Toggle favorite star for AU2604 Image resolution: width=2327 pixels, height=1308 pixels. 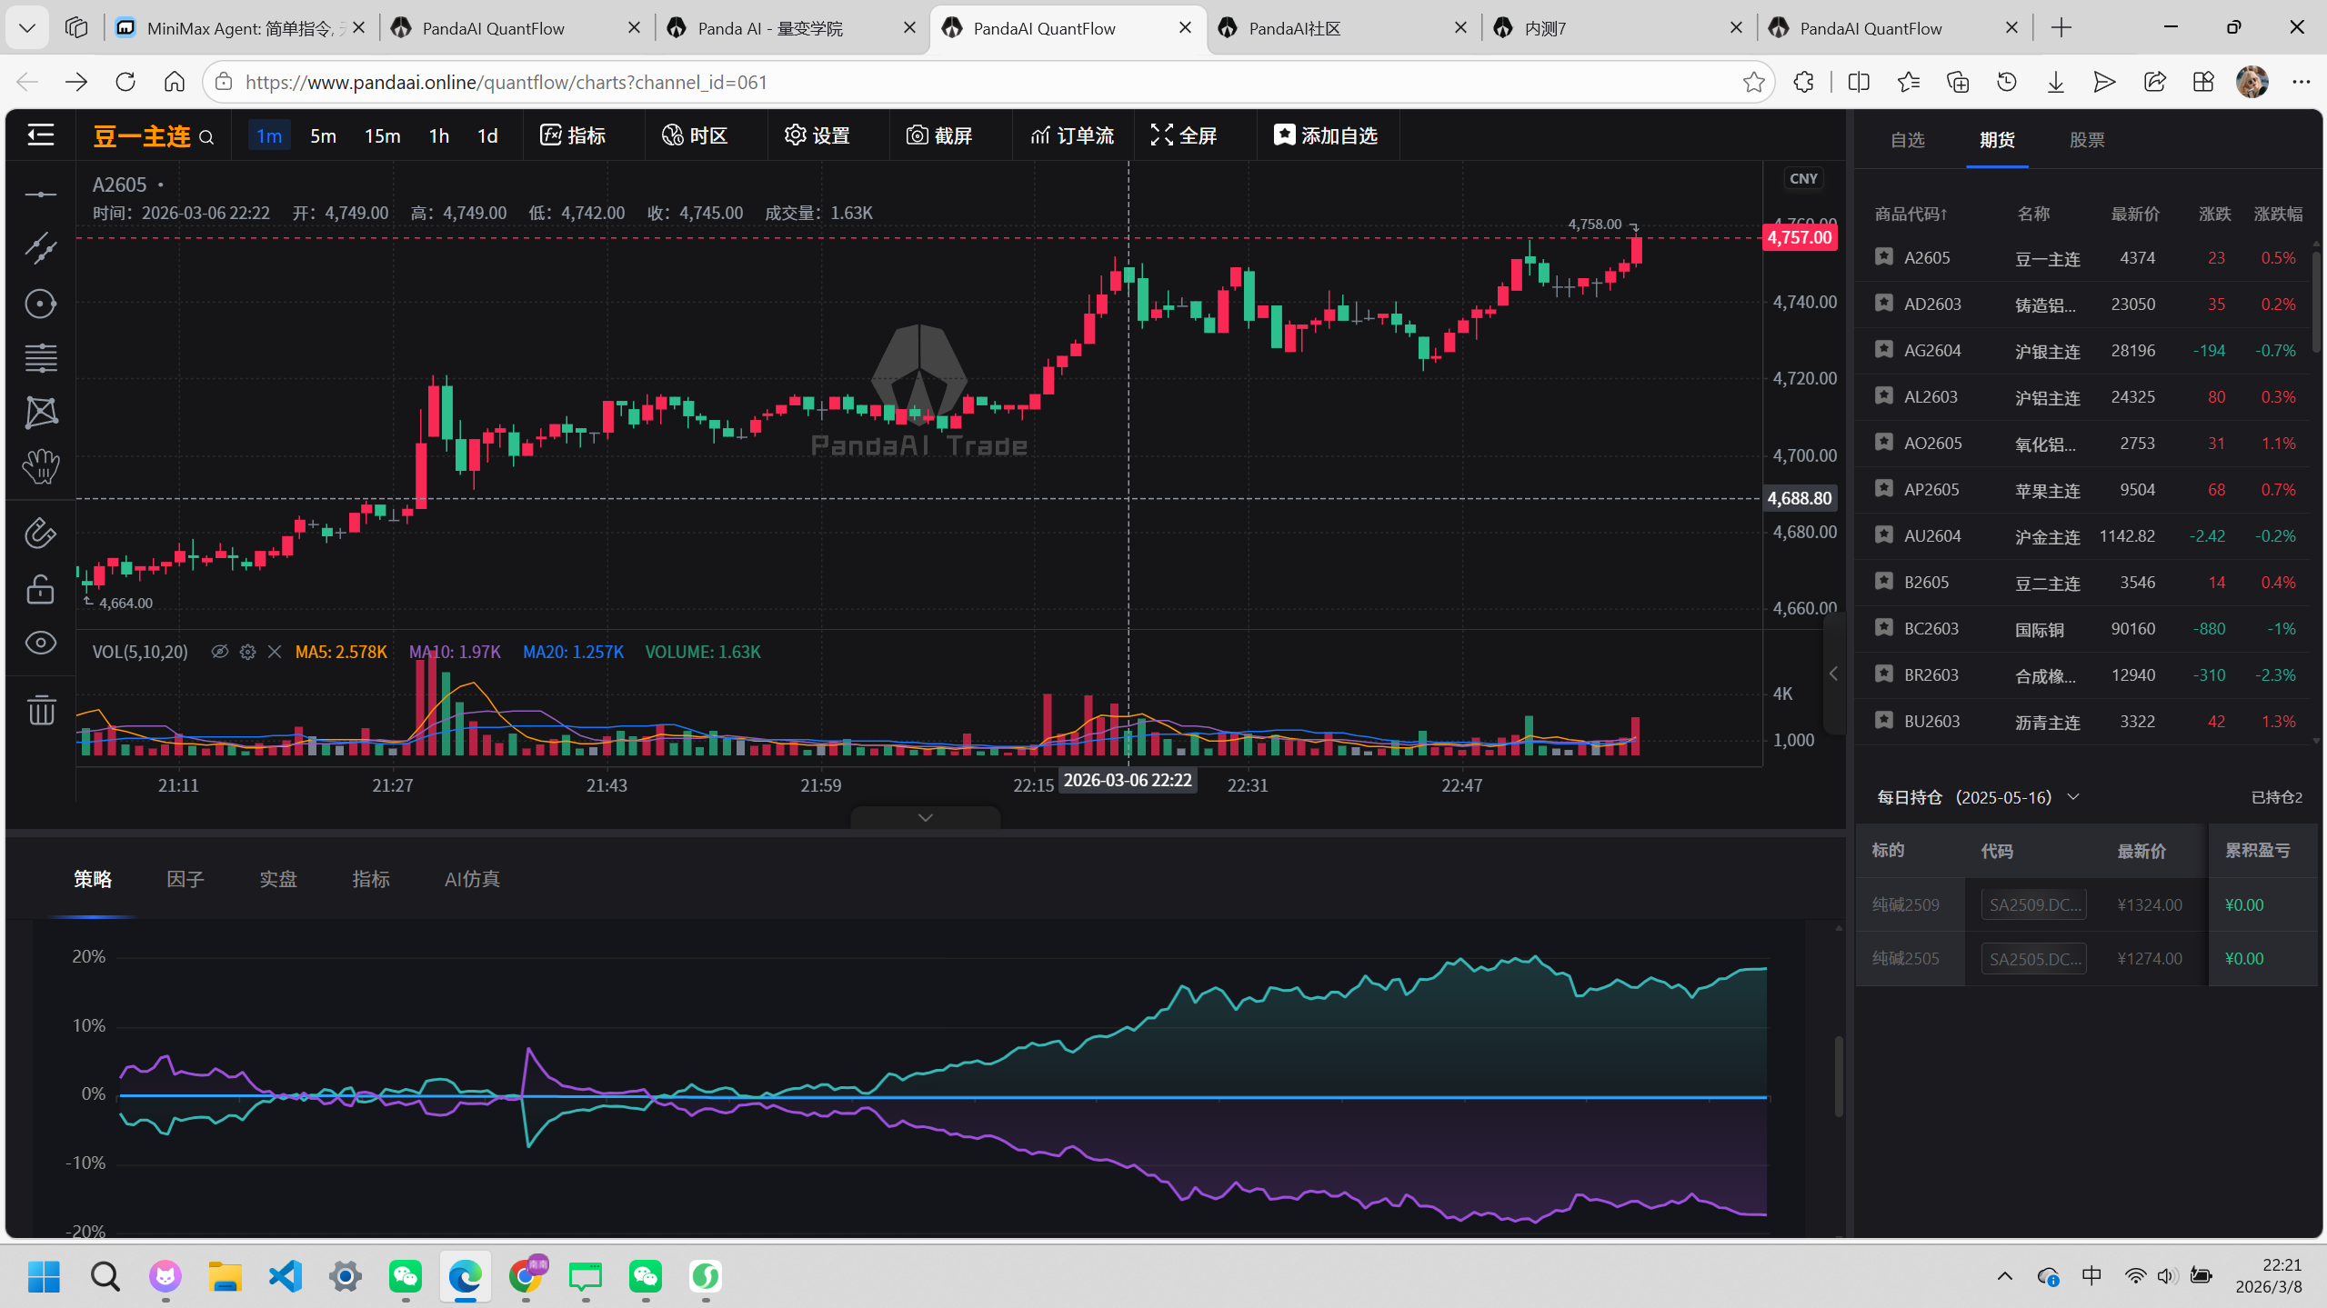tap(1884, 535)
